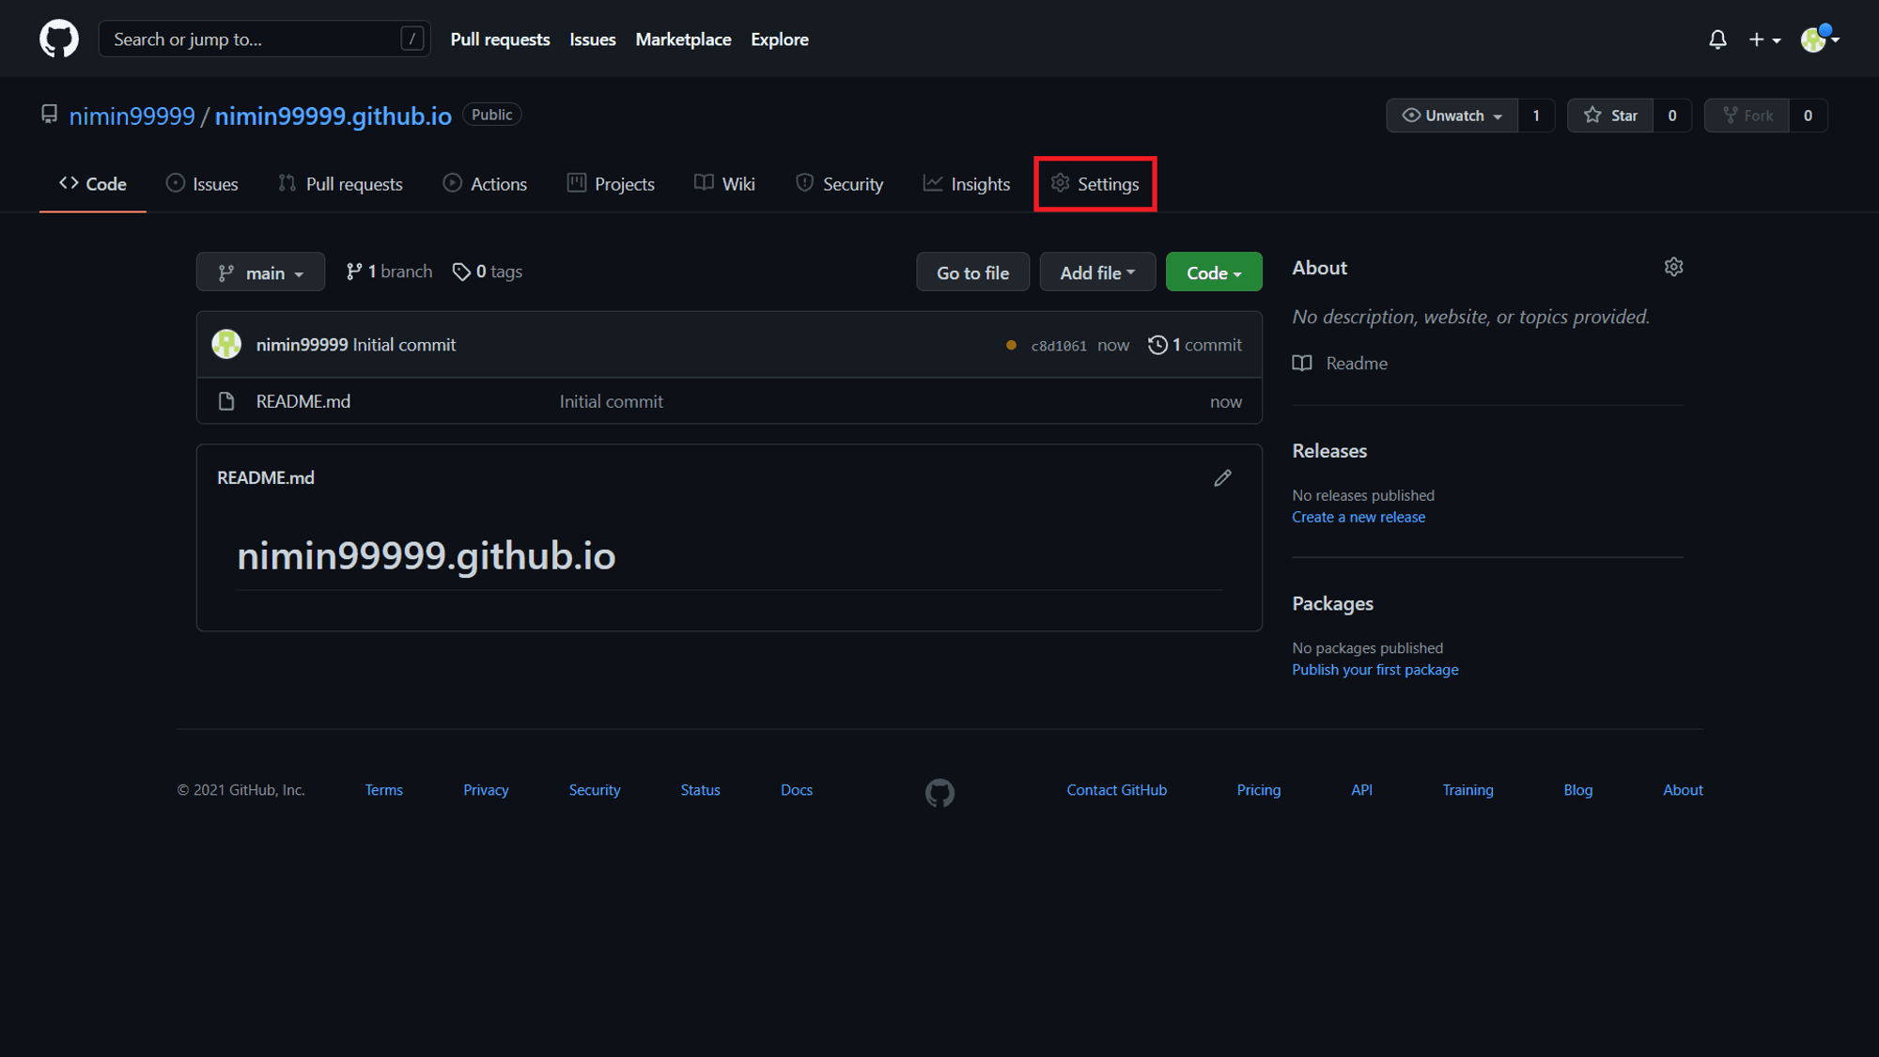Click Go to file button
Image resolution: width=1879 pixels, height=1057 pixels.
click(x=972, y=272)
